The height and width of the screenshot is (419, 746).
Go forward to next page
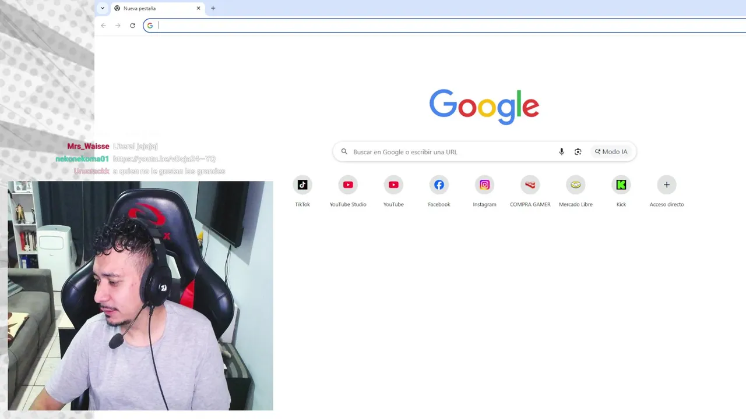[118, 26]
